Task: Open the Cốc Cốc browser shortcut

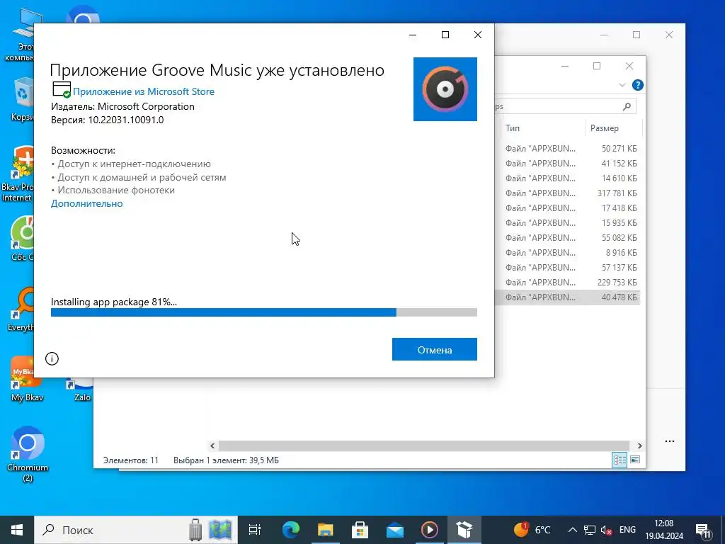Action: coord(22,238)
